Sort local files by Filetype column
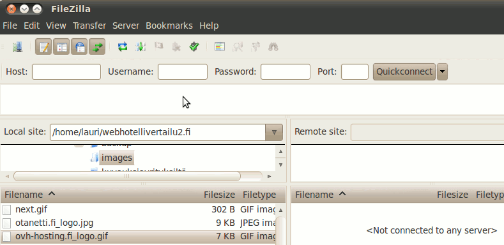 (x=259, y=195)
